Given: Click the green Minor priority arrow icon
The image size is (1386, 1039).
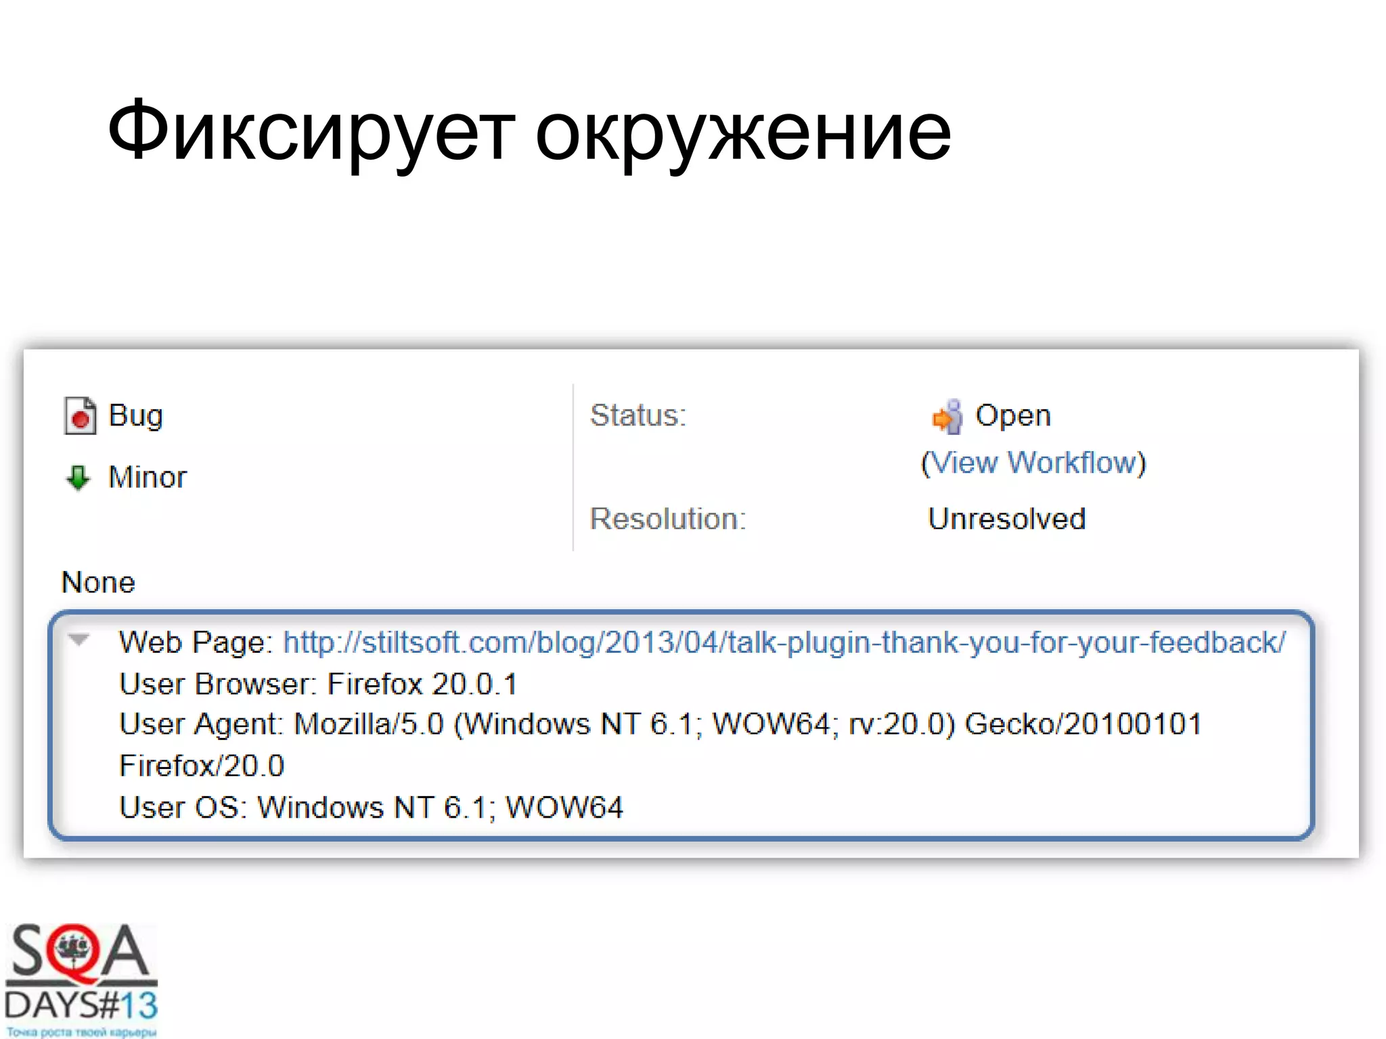Looking at the screenshot, I should (x=78, y=478).
